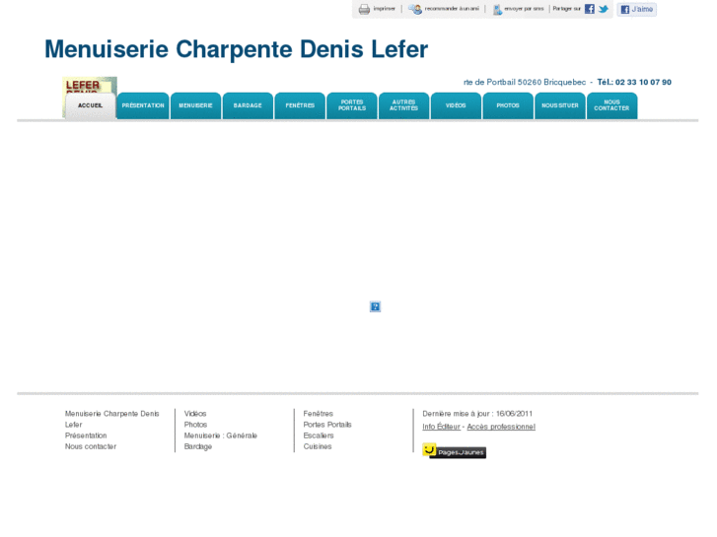The height and width of the screenshot is (537, 717).
Task: Open the PagesJaunes logo
Action: pos(454,451)
